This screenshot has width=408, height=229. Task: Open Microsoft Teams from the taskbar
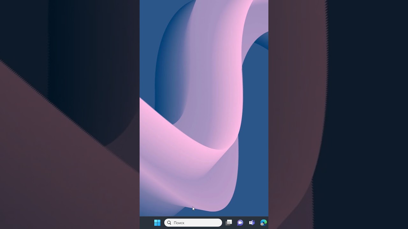pyautogui.click(x=252, y=223)
